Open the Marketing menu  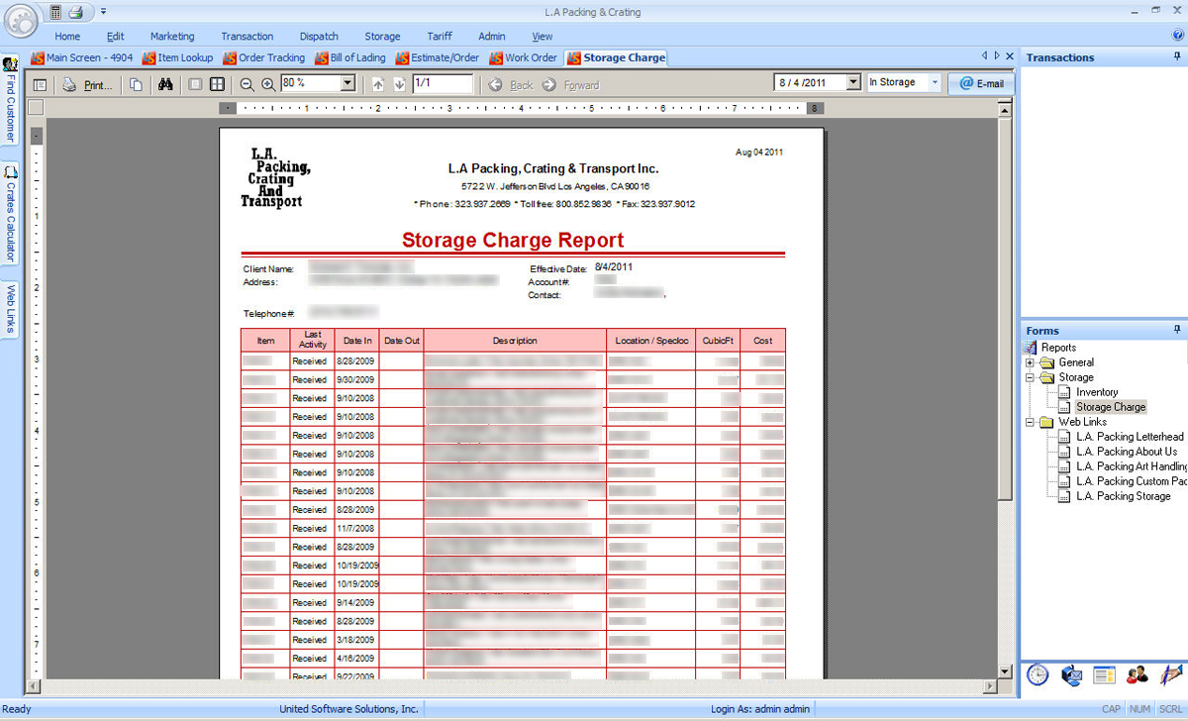point(172,37)
